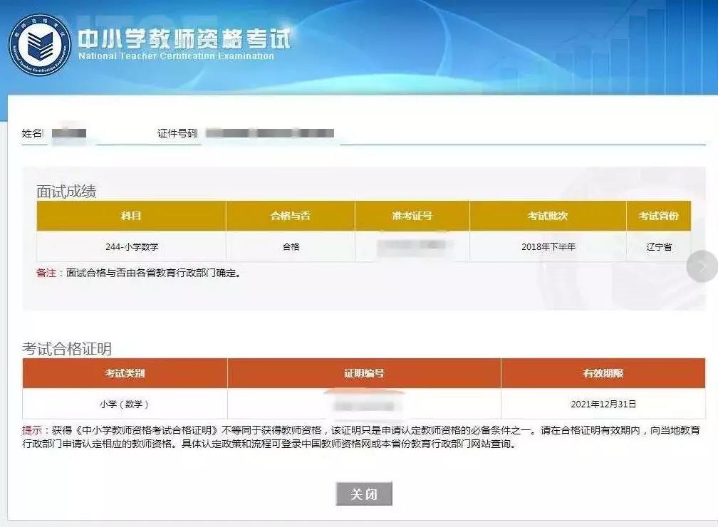718x527 pixels.
Task: Click the 准考证号 column header
Action: click(412, 214)
